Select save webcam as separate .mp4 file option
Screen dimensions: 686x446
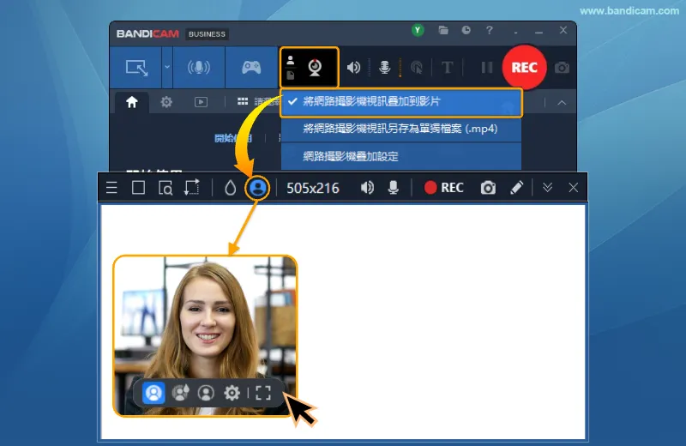[401, 130]
